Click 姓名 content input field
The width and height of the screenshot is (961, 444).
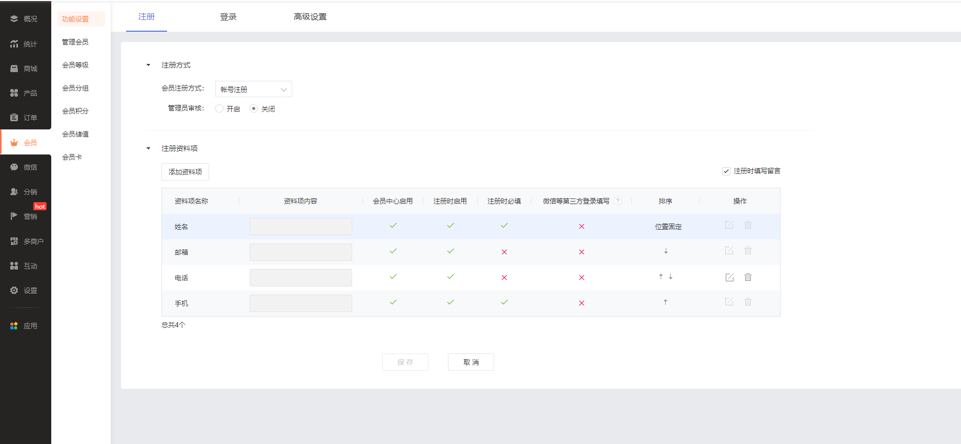pyautogui.click(x=301, y=227)
